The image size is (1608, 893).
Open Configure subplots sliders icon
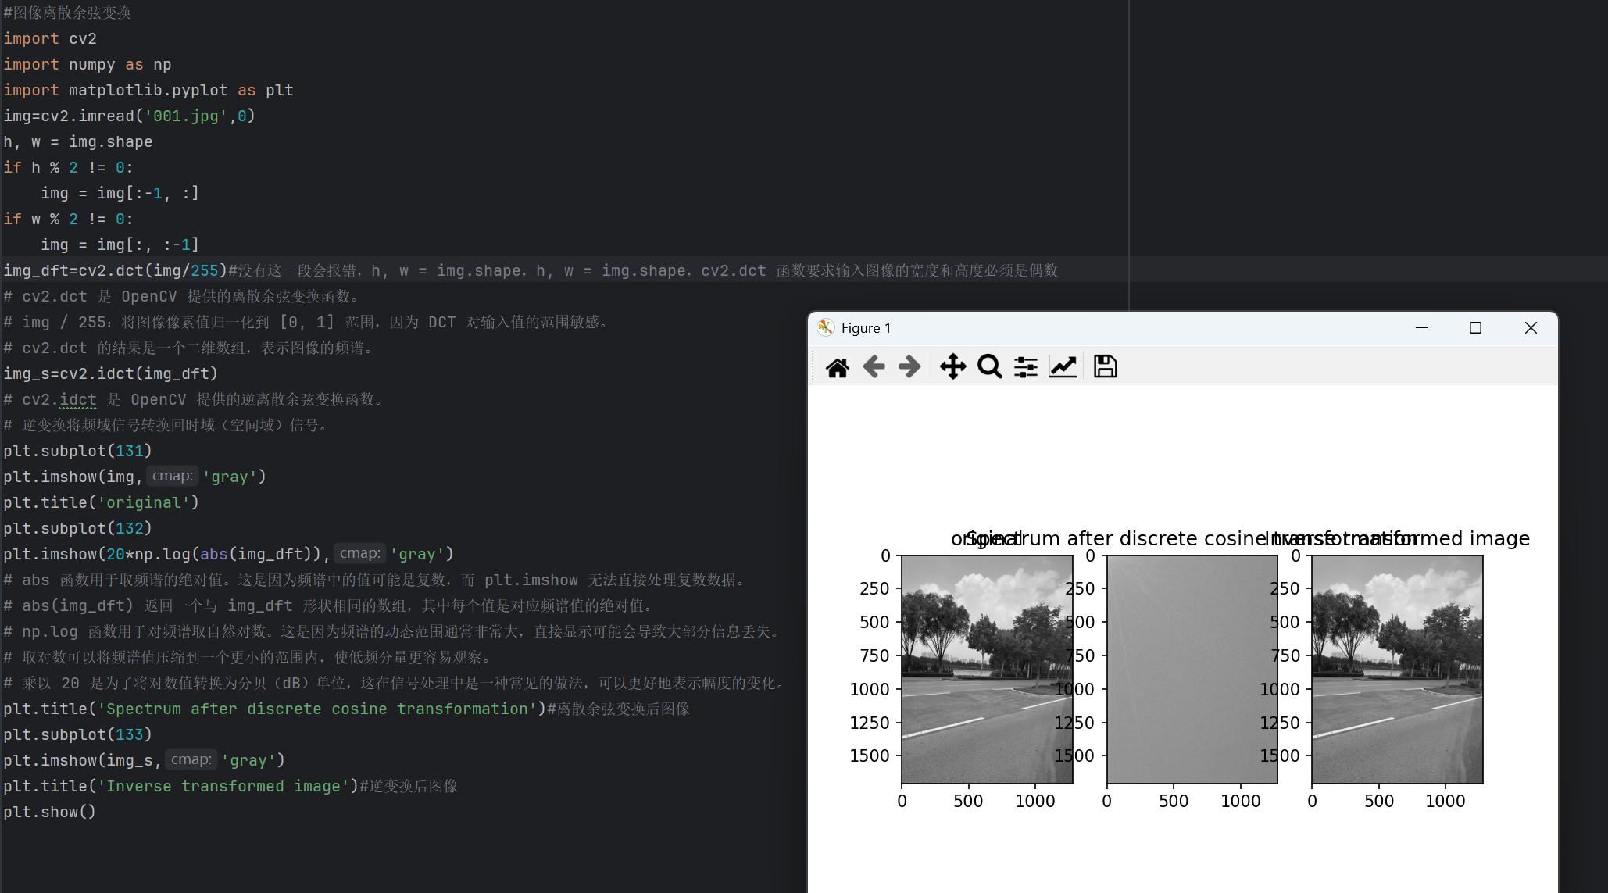click(x=1025, y=366)
